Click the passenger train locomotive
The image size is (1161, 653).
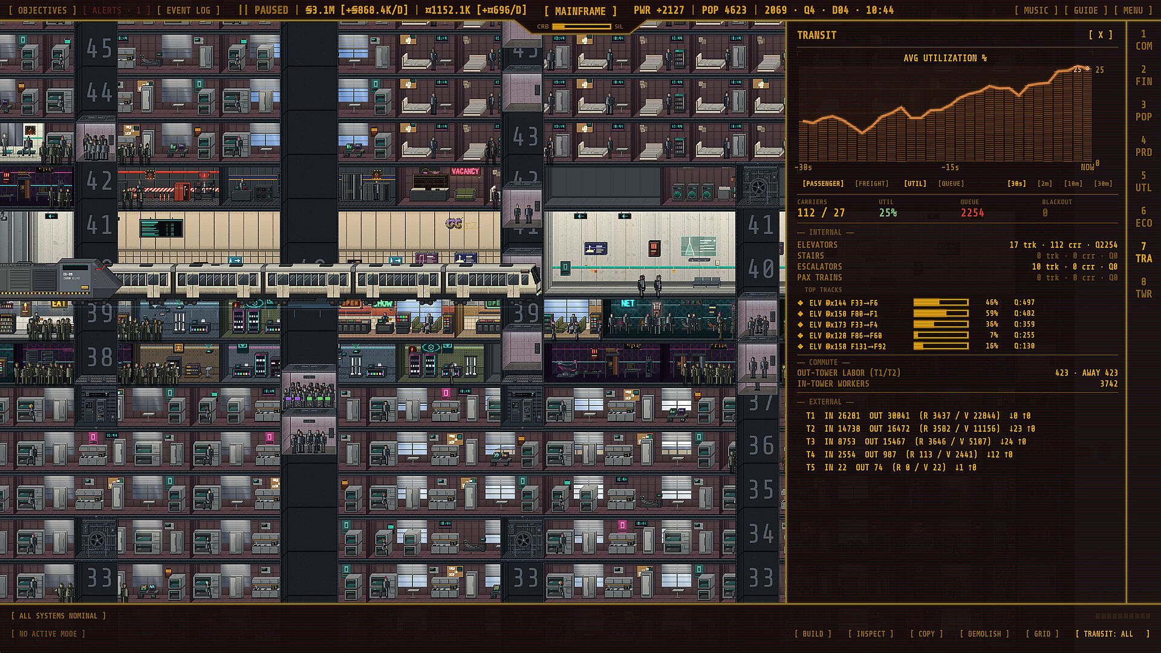tap(60, 279)
